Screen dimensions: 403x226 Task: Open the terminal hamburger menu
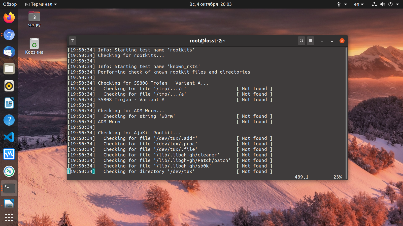pyautogui.click(x=311, y=41)
